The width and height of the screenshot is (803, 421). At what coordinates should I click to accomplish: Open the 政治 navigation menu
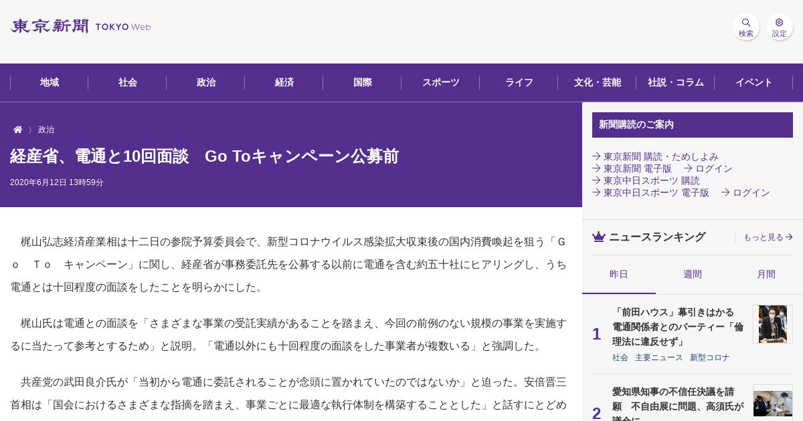206,82
